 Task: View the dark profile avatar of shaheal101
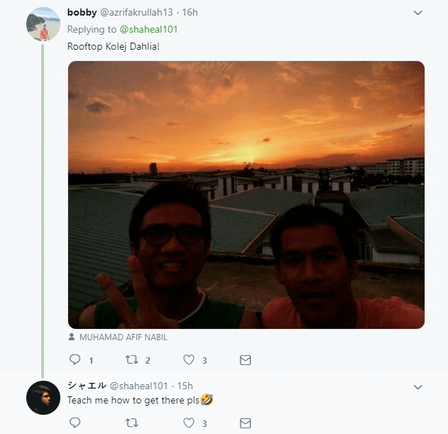click(x=43, y=398)
